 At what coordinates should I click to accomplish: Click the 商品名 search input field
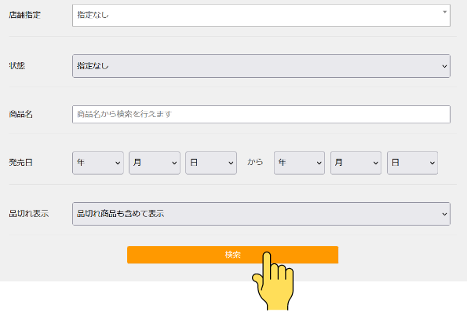261,114
